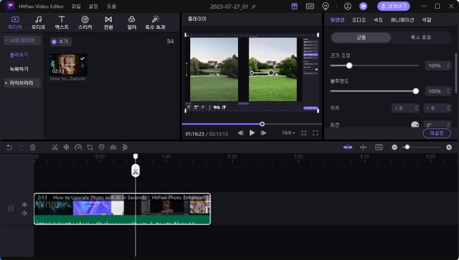The width and height of the screenshot is (459, 260).
Task: Select the 상용 toggle option
Action: coord(361,37)
